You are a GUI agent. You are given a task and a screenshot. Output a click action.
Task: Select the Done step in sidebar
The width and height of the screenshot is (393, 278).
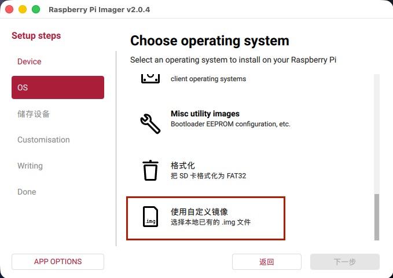27,192
